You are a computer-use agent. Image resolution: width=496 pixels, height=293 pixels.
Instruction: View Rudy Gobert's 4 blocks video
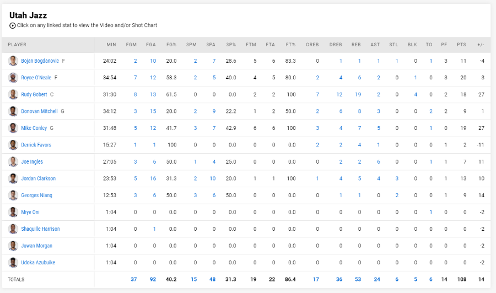(x=416, y=95)
